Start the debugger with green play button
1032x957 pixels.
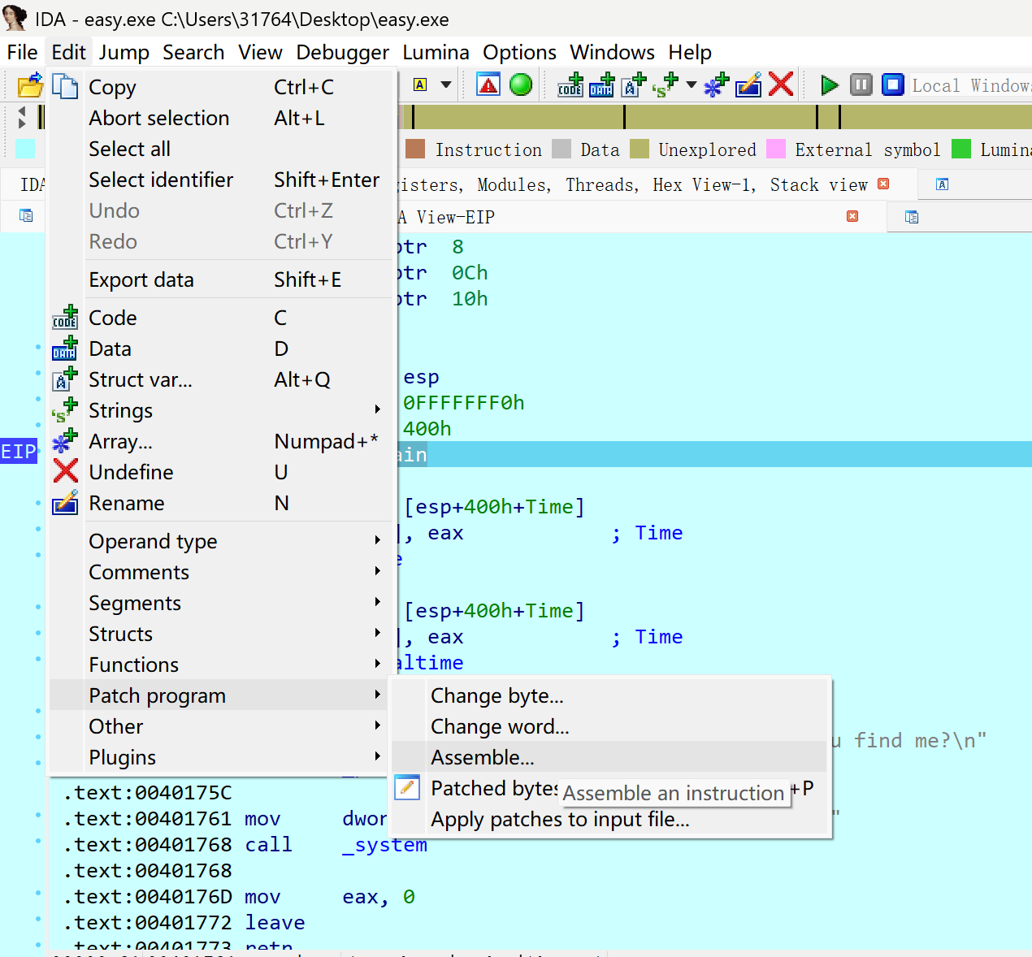(829, 84)
